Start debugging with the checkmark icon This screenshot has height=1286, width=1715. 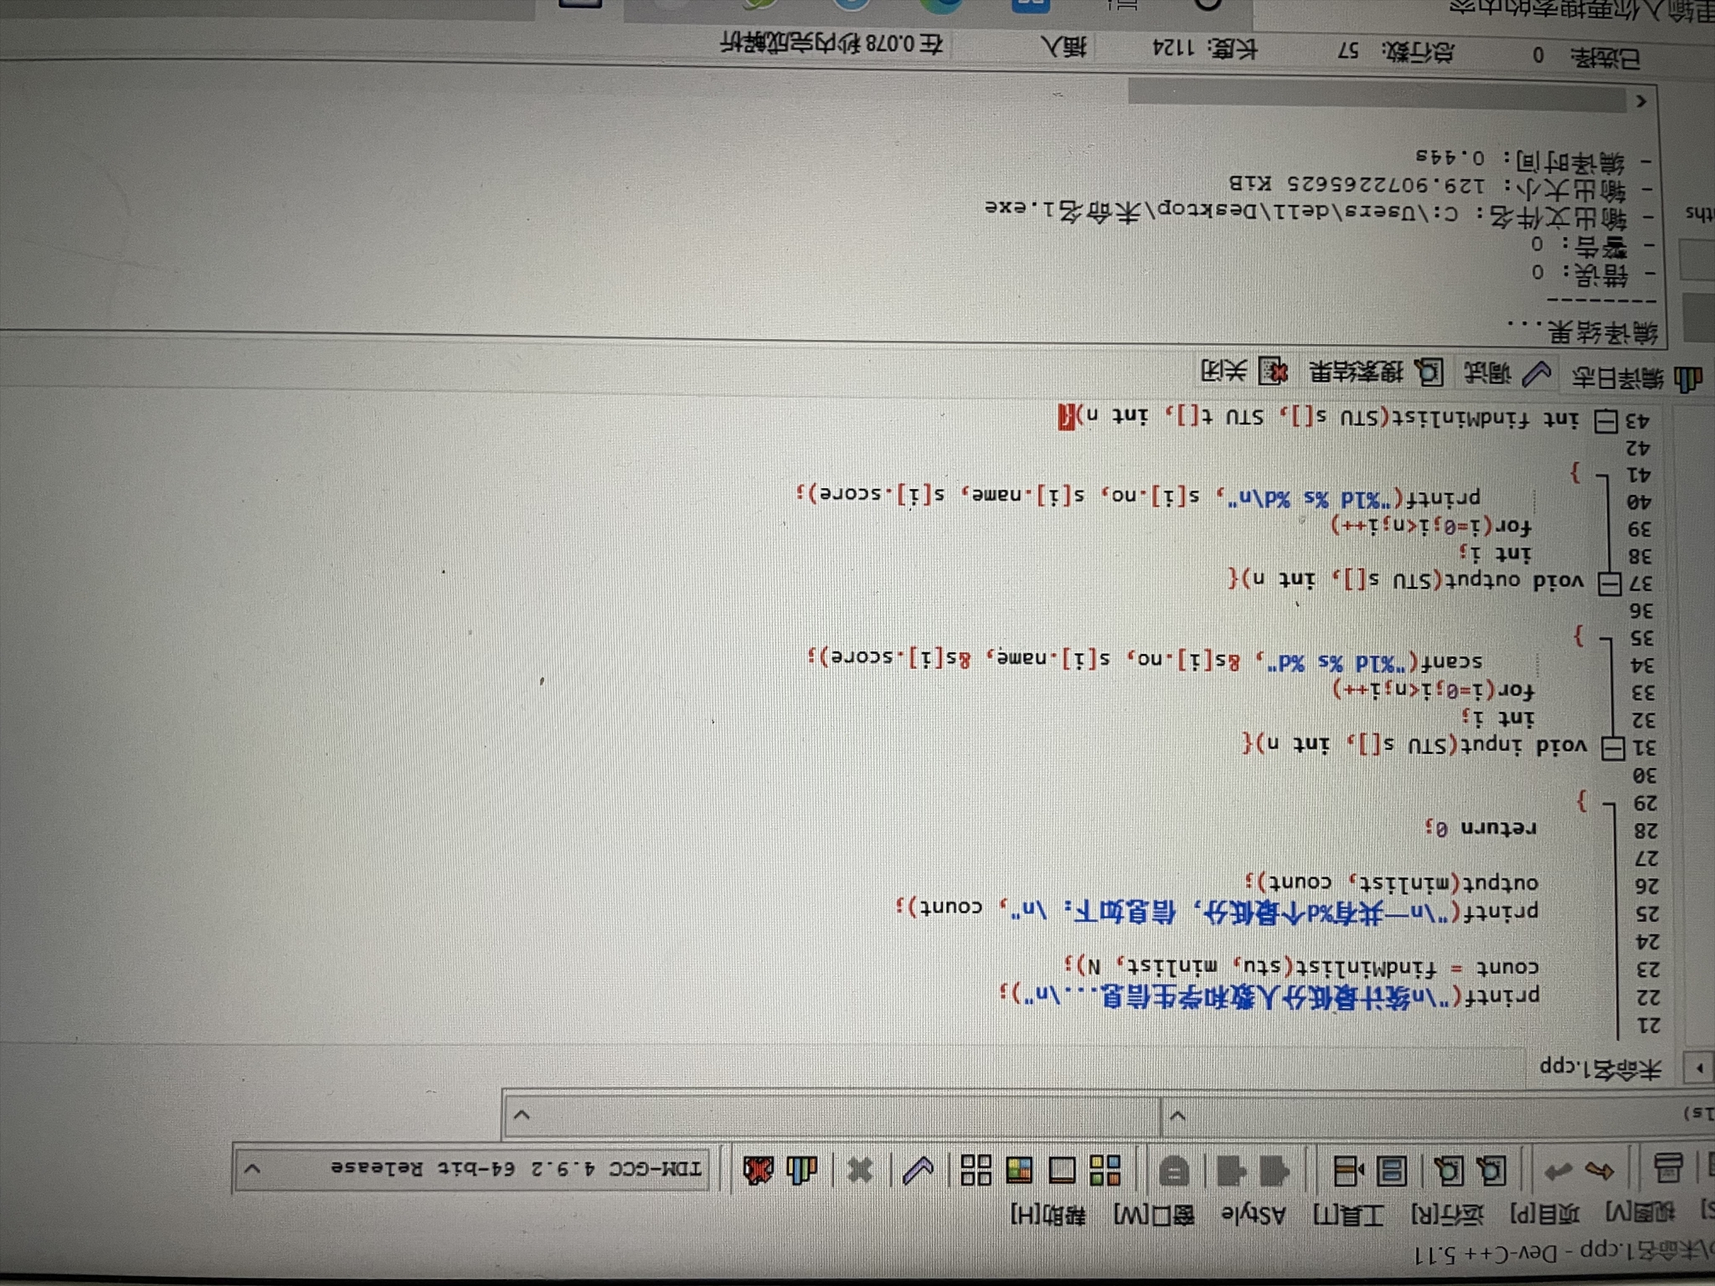919,1170
